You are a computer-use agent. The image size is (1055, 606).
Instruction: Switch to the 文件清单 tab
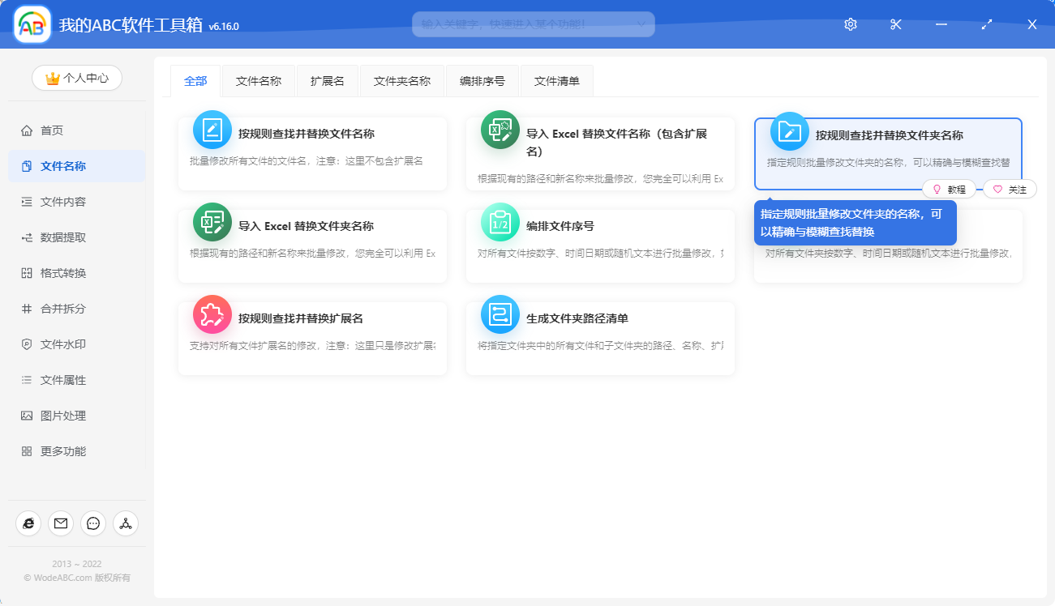tap(556, 80)
